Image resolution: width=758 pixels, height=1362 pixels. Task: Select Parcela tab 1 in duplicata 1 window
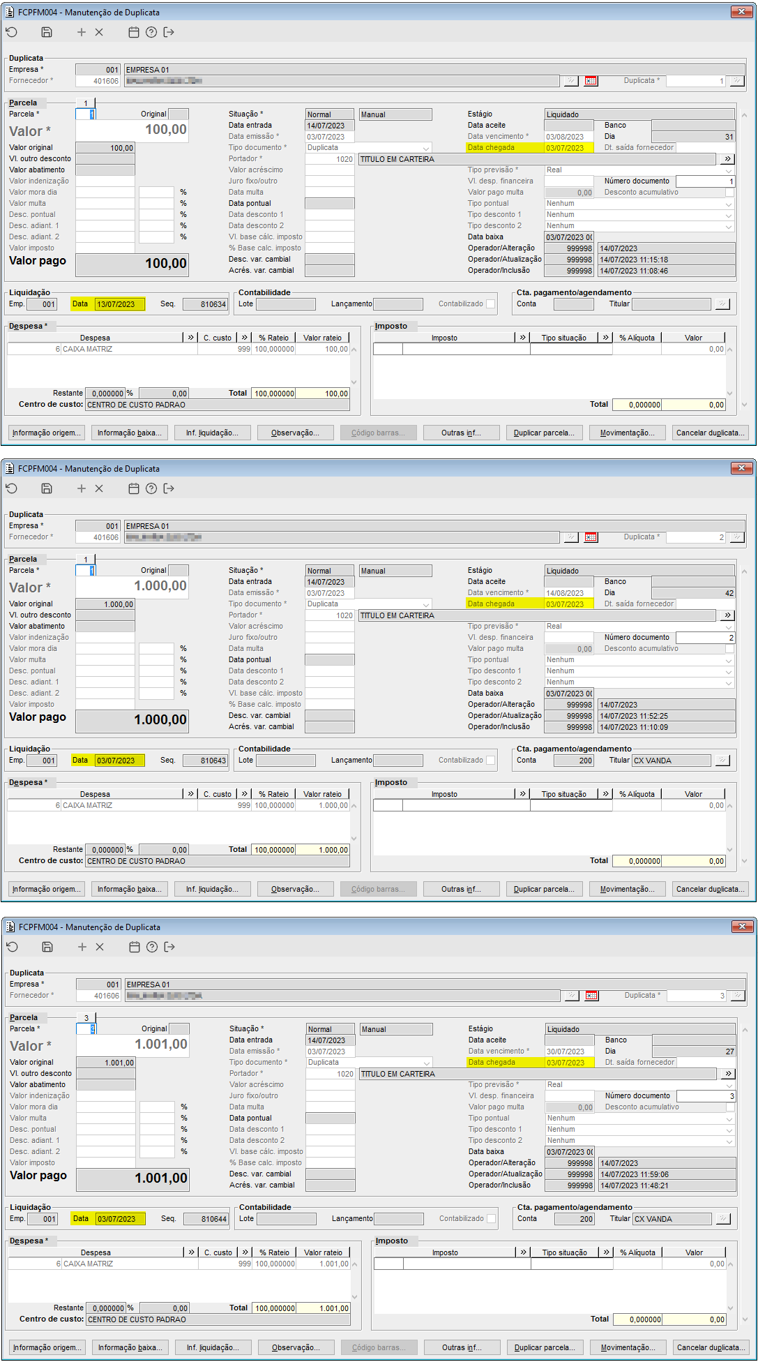coord(86,103)
